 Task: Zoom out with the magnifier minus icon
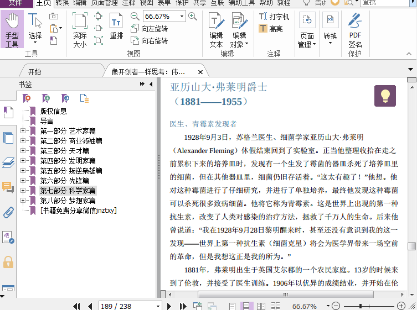(135, 17)
